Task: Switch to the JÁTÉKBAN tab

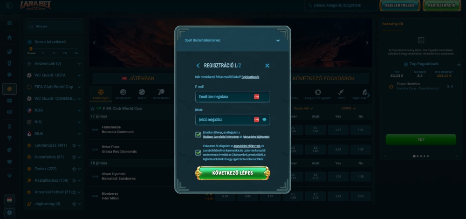Action: coord(138,78)
